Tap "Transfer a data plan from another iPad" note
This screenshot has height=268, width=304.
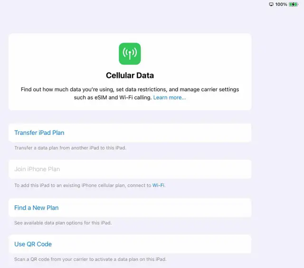point(70,148)
